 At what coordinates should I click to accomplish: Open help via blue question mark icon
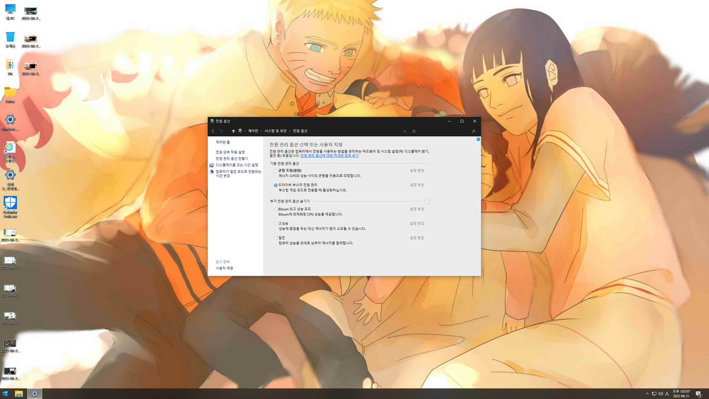[478, 139]
